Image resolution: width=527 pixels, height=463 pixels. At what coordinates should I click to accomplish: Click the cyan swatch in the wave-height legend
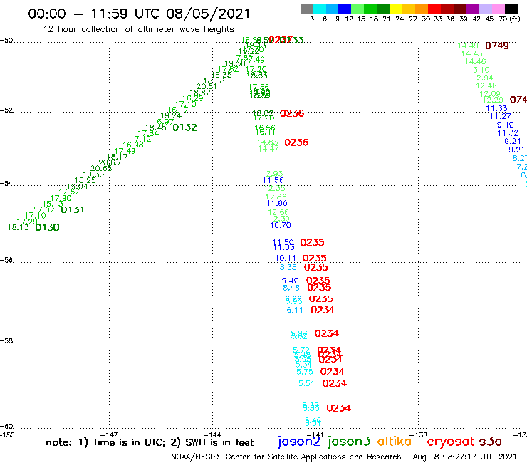[x=320, y=9]
